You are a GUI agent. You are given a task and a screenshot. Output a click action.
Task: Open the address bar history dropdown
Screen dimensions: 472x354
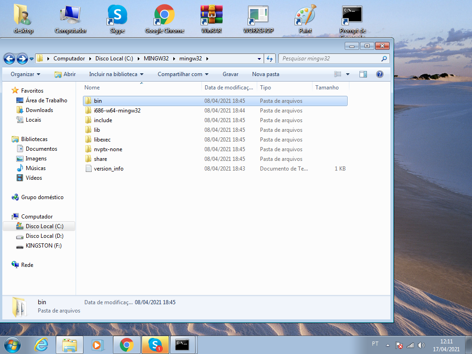pos(259,59)
